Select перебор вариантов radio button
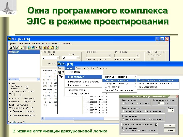Screen dimensions: 183x137 pos(139,131)
